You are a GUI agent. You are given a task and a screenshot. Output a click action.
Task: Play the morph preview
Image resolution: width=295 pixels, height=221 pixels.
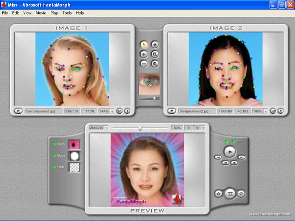(x=230, y=151)
